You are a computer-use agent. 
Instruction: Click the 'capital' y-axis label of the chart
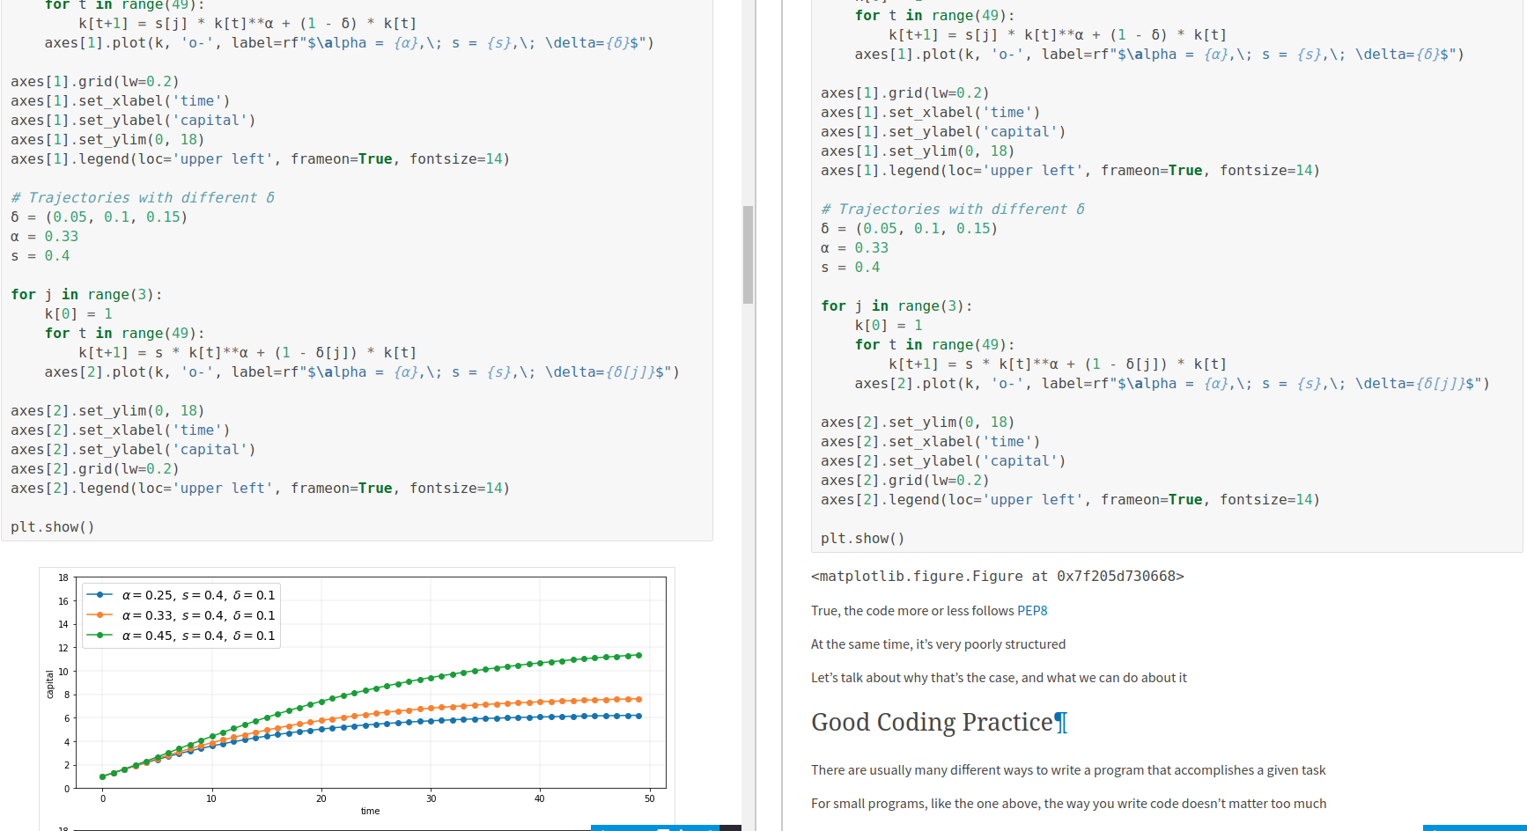pos(50,684)
